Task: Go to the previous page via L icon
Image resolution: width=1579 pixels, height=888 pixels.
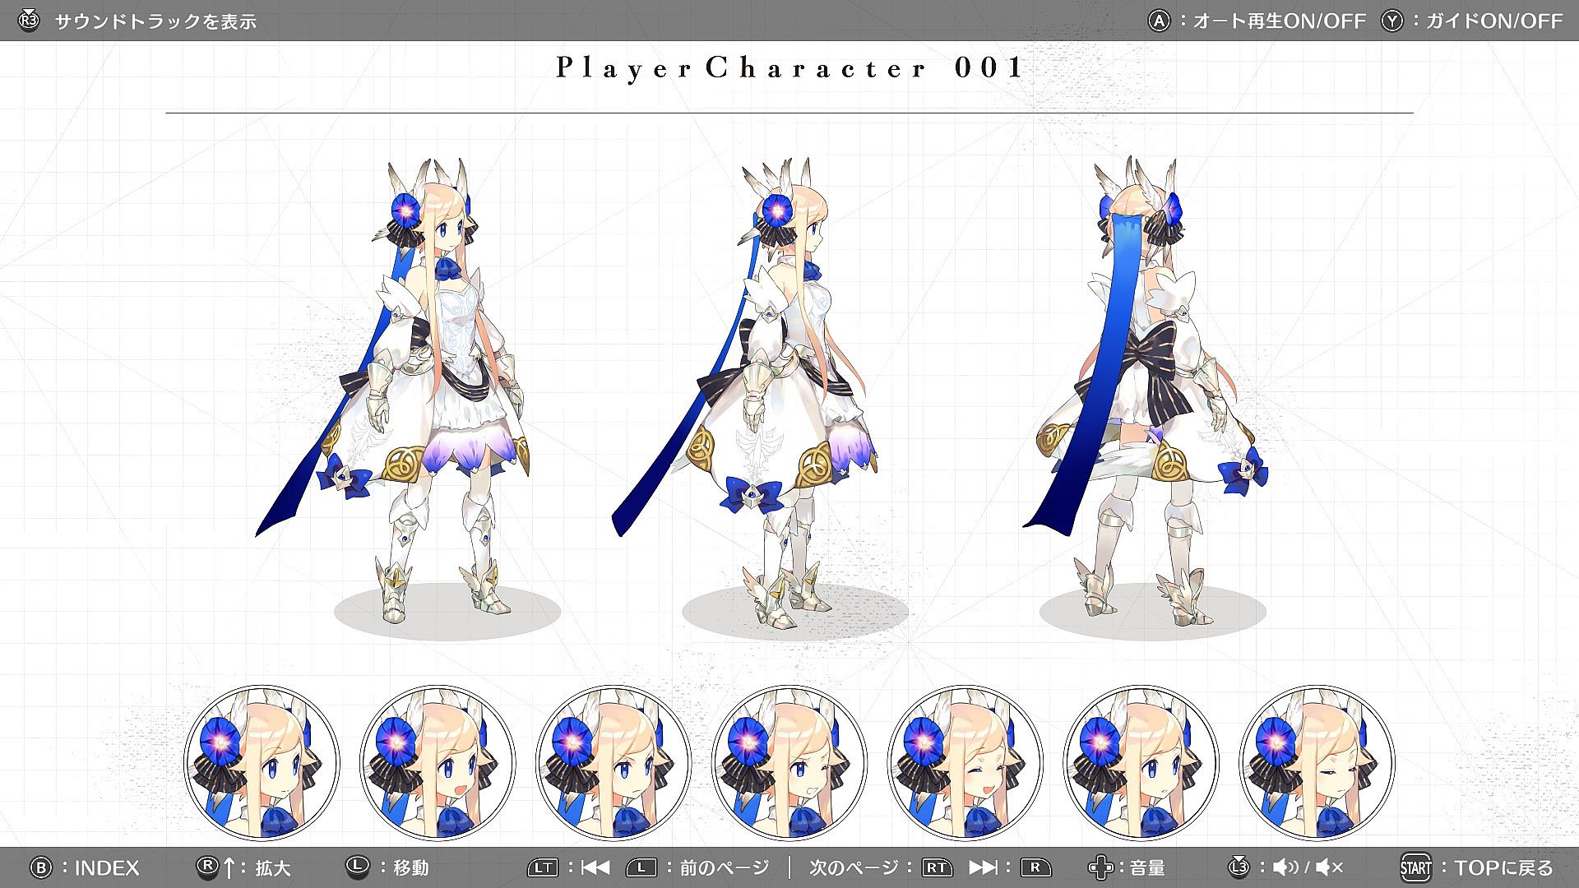Action: coord(641,867)
